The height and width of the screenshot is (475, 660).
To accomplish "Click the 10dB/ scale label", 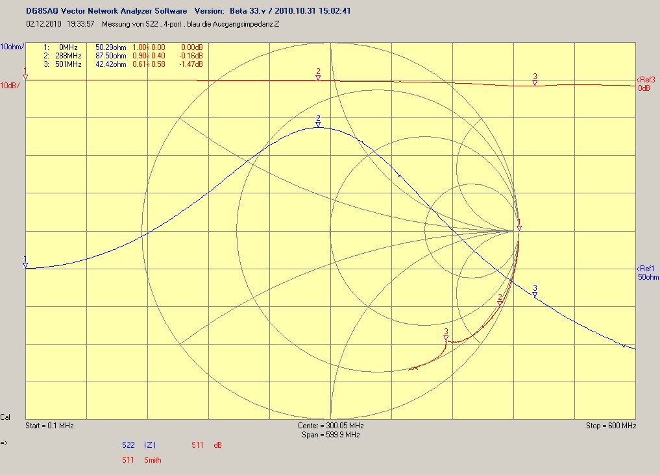I will point(10,86).
